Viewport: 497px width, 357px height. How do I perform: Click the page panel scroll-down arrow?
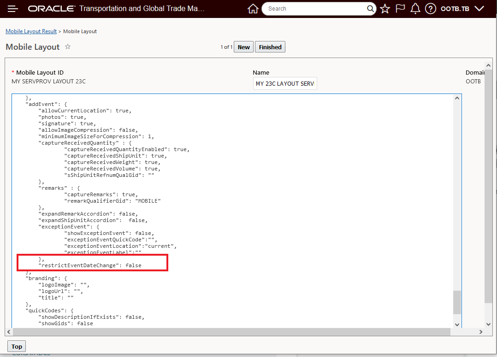pos(488,324)
